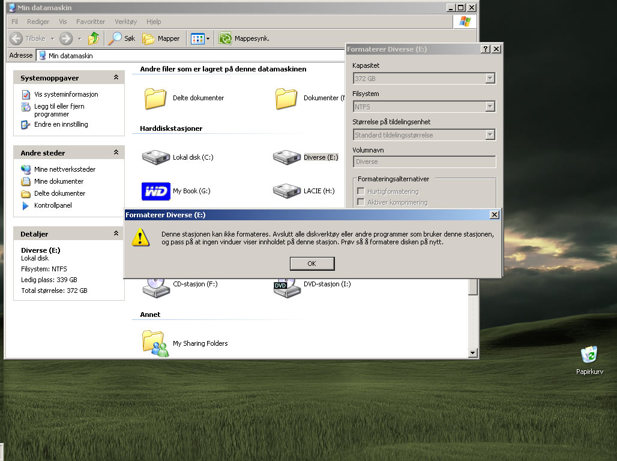Click Vis systeminformasjon task icon
The height and width of the screenshot is (461, 617).
tap(26, 94)
